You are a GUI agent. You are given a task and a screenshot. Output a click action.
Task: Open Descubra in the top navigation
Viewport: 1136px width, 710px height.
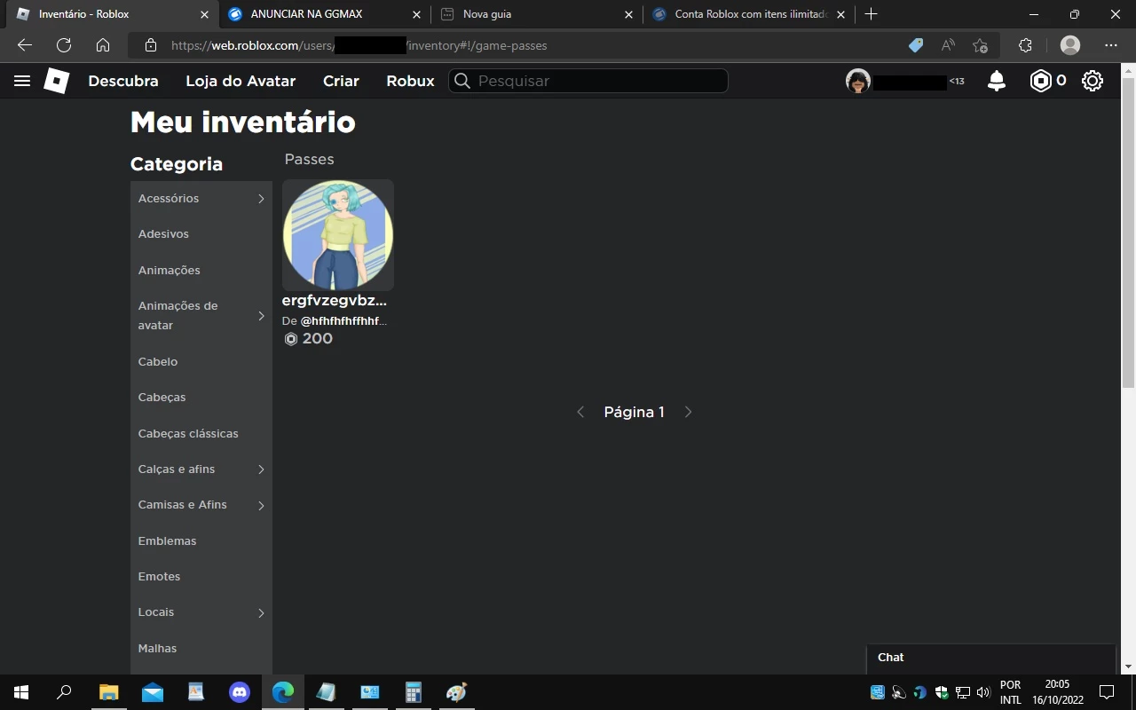(123, 81)
